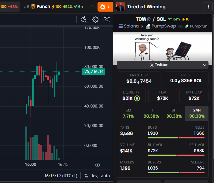
Task: Click the TXNS value 3,586
Action: click(126, 134)
